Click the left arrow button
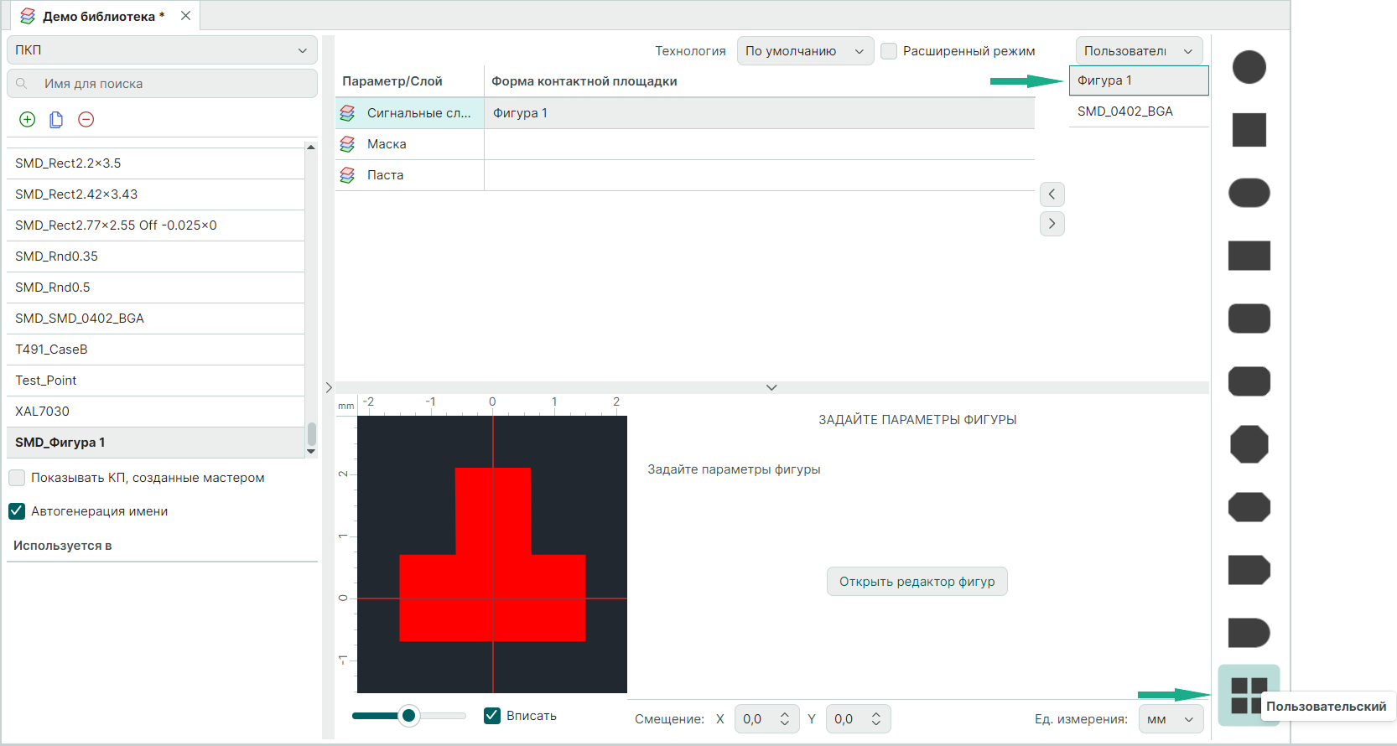The image size is (1397, 746). 1052,194
